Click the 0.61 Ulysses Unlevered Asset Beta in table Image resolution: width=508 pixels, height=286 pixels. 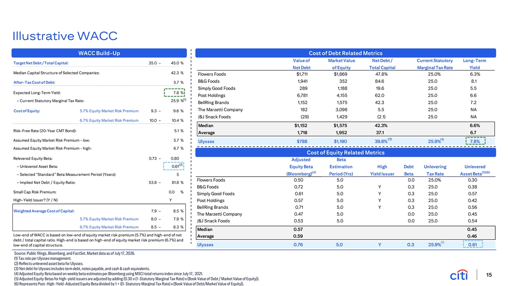tap(472, 244)
